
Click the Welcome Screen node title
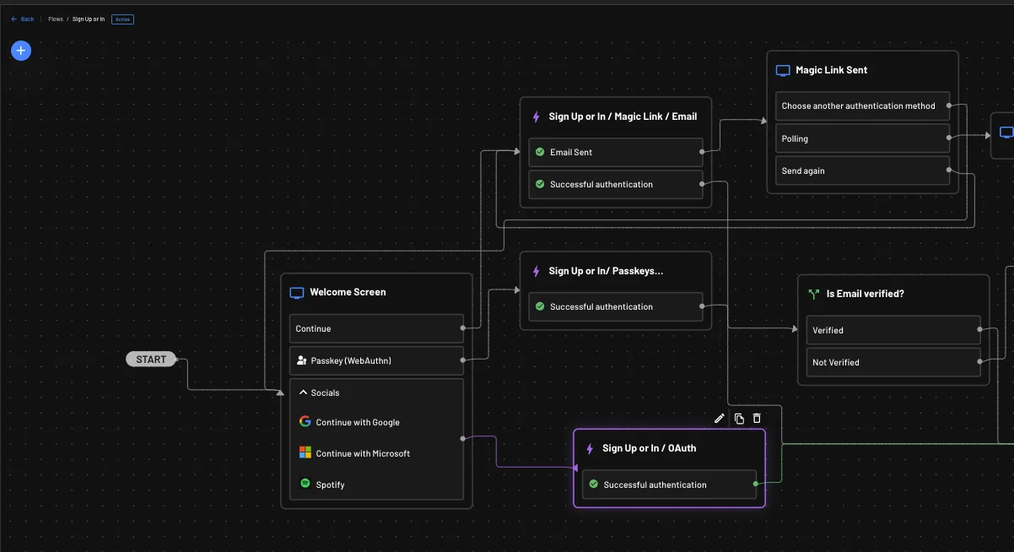[x=348, y=292]
